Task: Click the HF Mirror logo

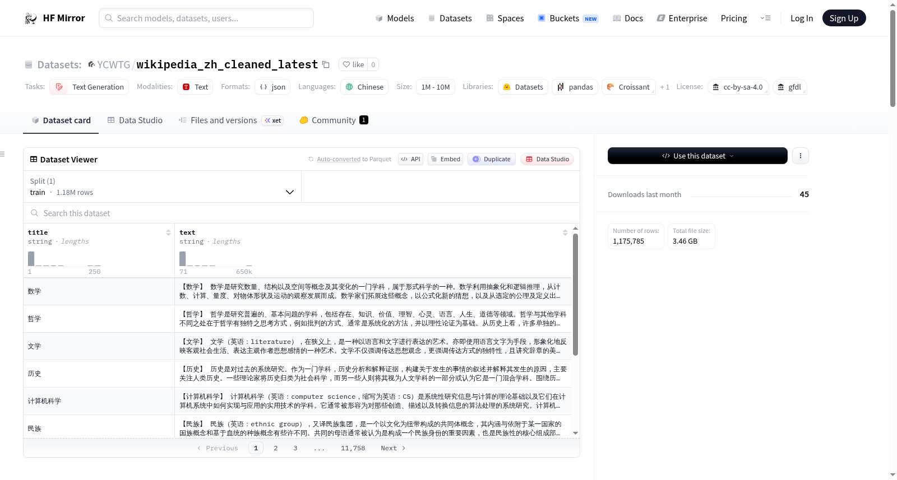Action: click(x=55, y=18)
